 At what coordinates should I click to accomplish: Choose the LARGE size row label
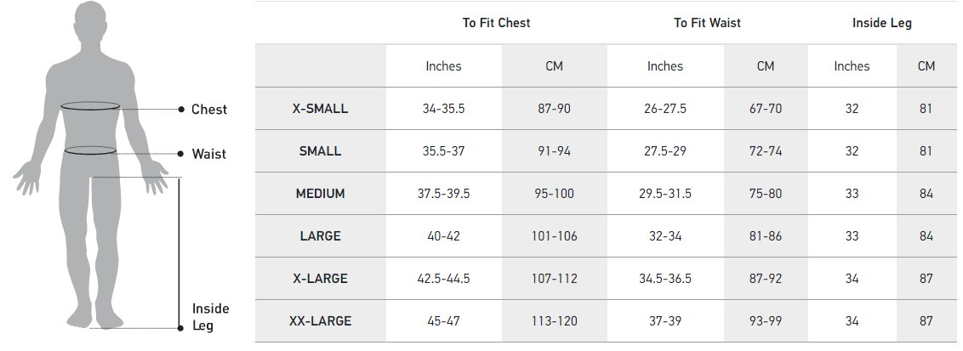320,236
